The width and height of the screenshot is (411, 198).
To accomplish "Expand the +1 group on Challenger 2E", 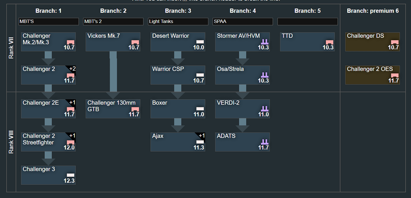I will pos(72,102).
